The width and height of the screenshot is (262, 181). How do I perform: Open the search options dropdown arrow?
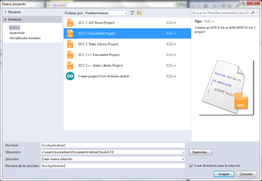click(x=257, y=13)
